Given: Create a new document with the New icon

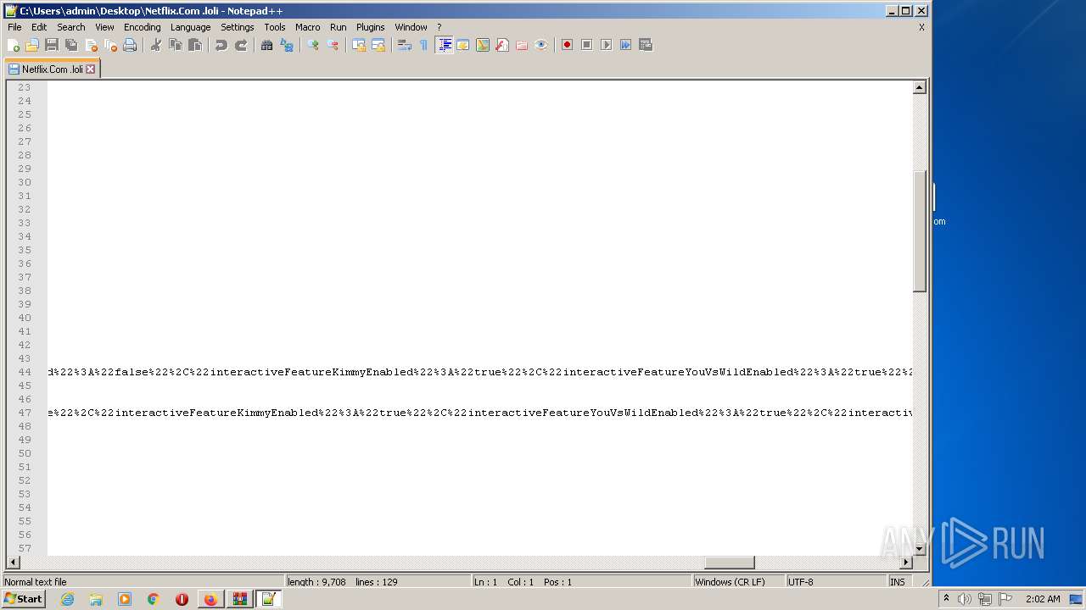Looking at the screenshot, I should [14, 45].
